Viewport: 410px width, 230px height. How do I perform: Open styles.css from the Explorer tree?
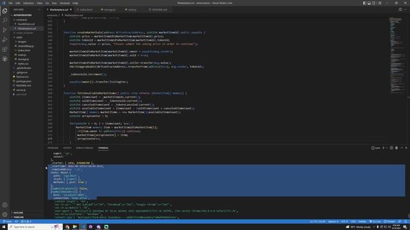pyautogui.click(x=23, y=64)
